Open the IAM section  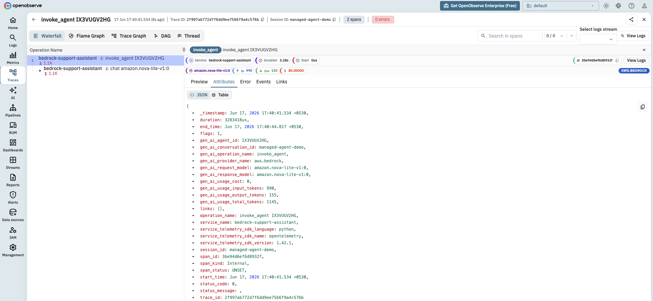[13, 233]
